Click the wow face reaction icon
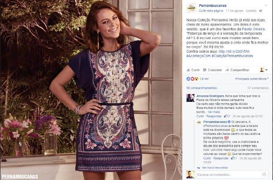 click(x=196, y=79)
